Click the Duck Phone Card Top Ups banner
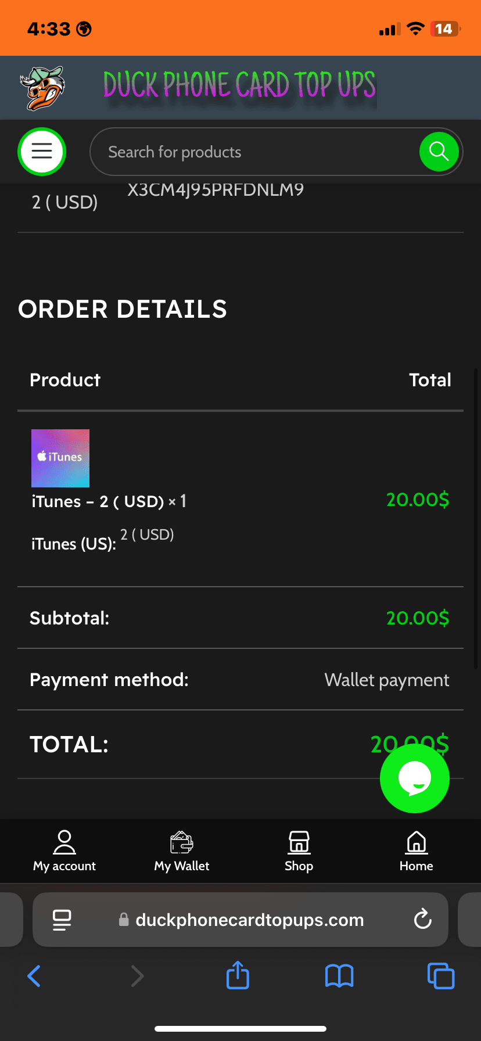Screen dimensions: 481x1041 pos(239,86)
